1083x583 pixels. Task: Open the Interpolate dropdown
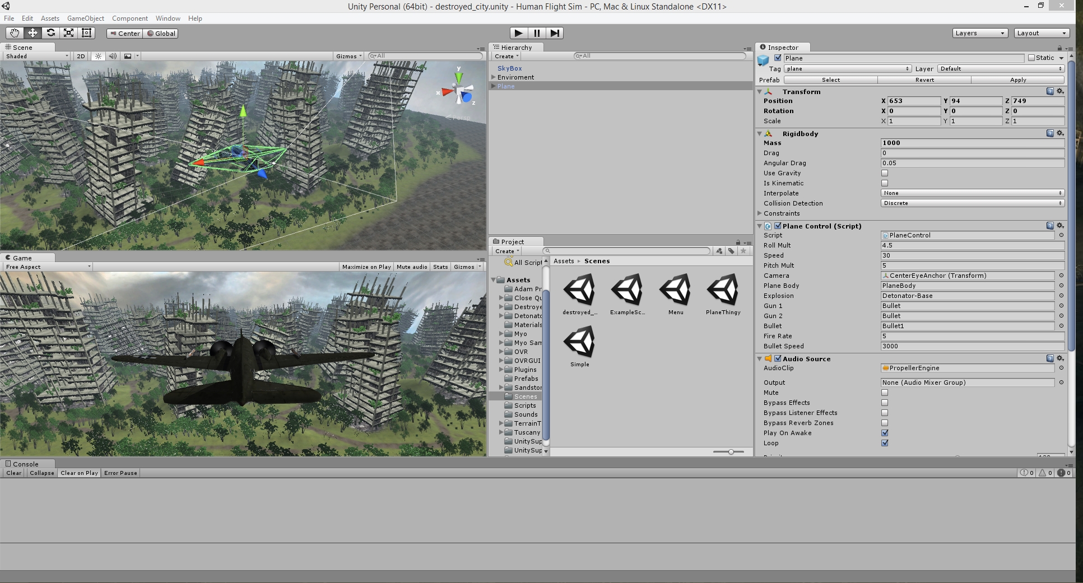click(973, 193)
